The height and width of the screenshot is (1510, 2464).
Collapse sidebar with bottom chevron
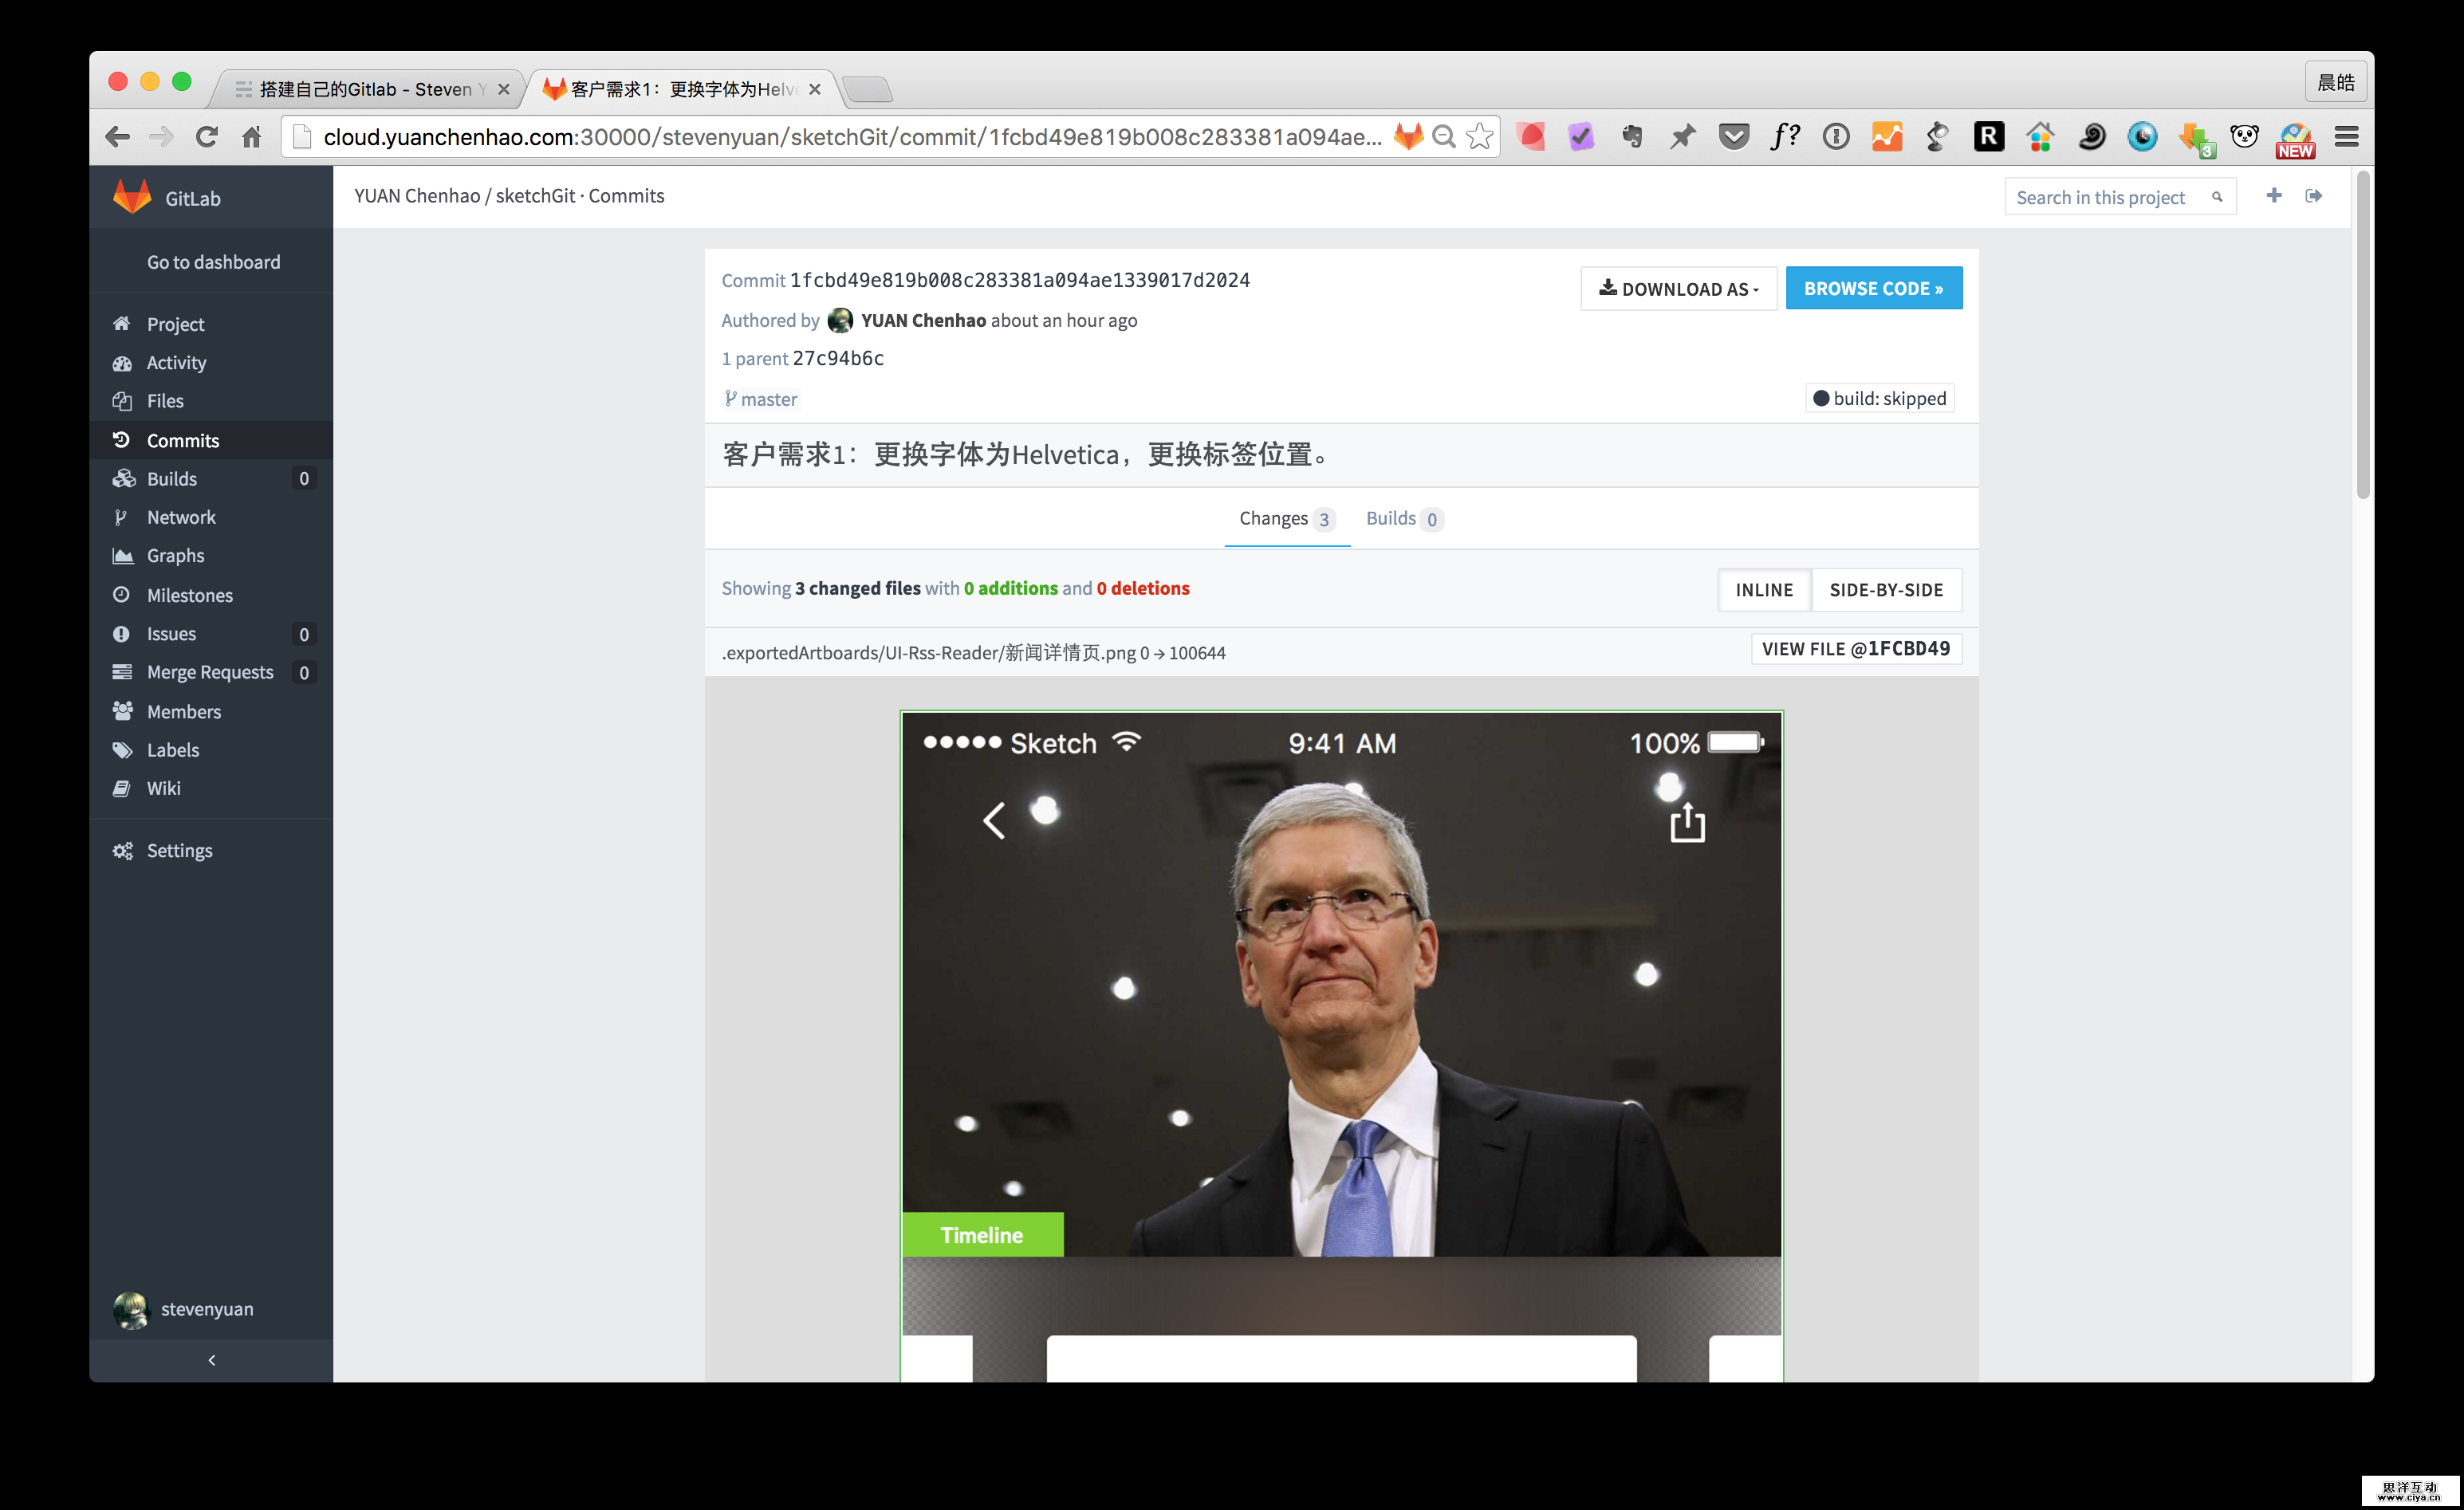tap(211, 1360)
